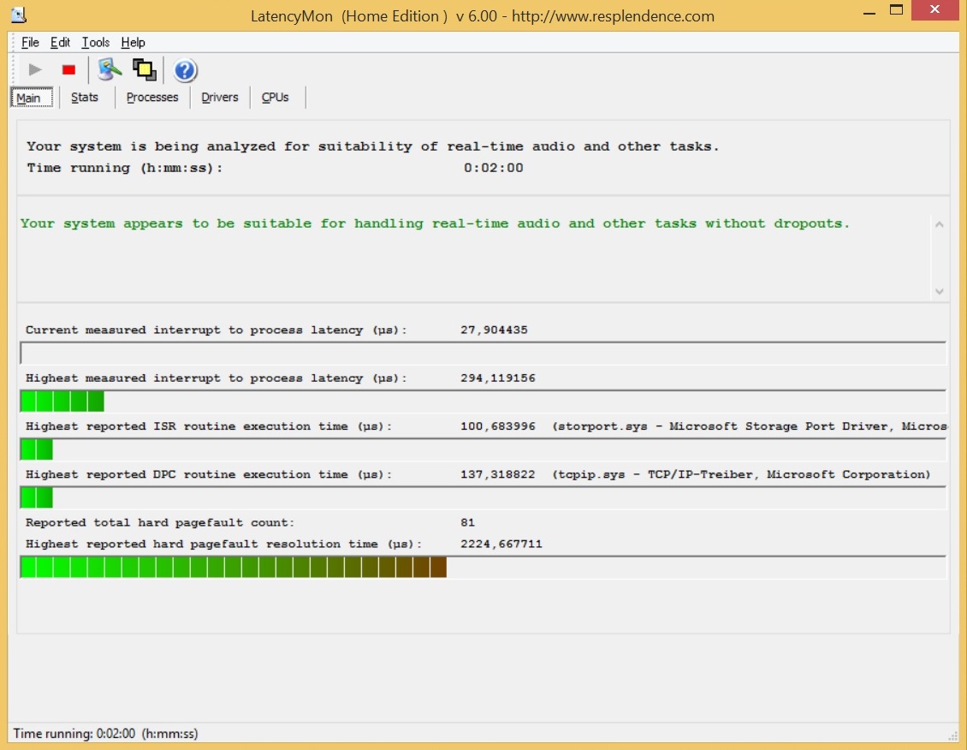Click the overlapping yellow windows toolbar icon

(x=145, y=69)
